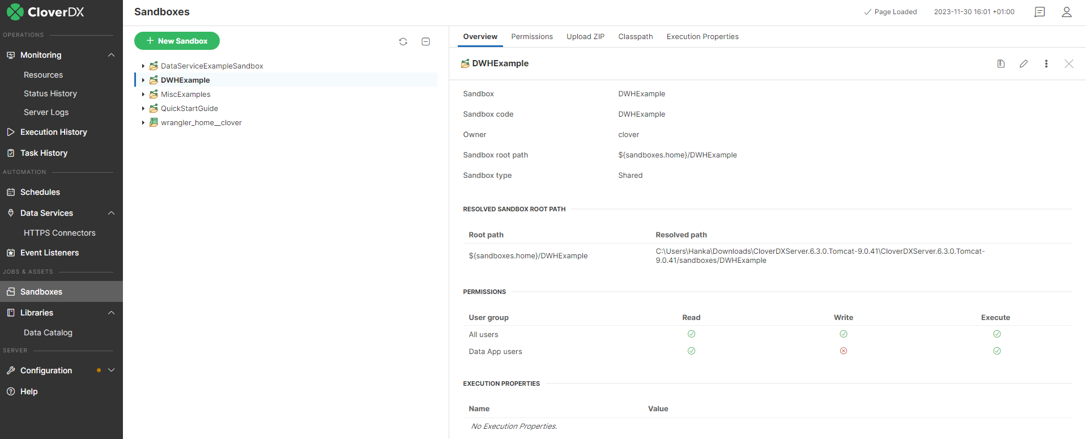Open the Data Services menu item

click(x=46, y=213)
